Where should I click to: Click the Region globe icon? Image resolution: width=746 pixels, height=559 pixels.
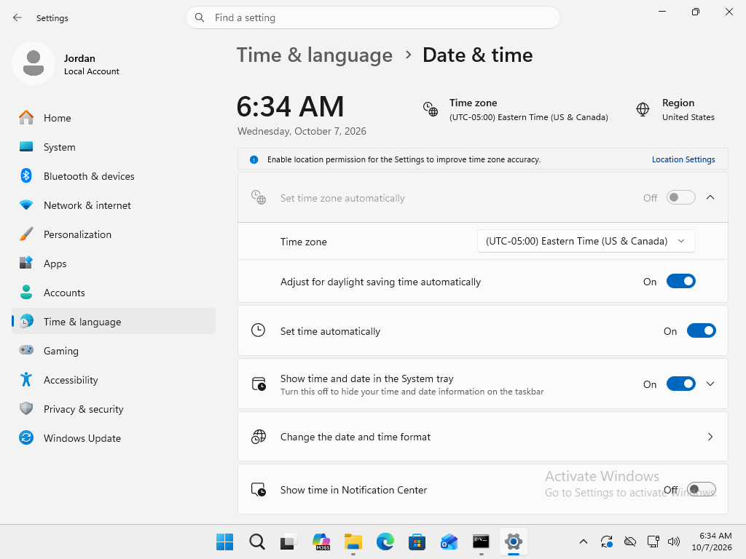click(x=643, y=109)
